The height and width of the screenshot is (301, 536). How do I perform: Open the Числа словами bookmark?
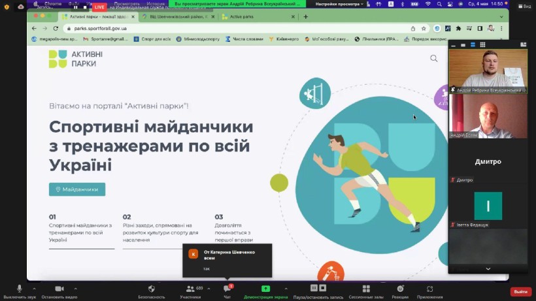click(x=244, y=39)
